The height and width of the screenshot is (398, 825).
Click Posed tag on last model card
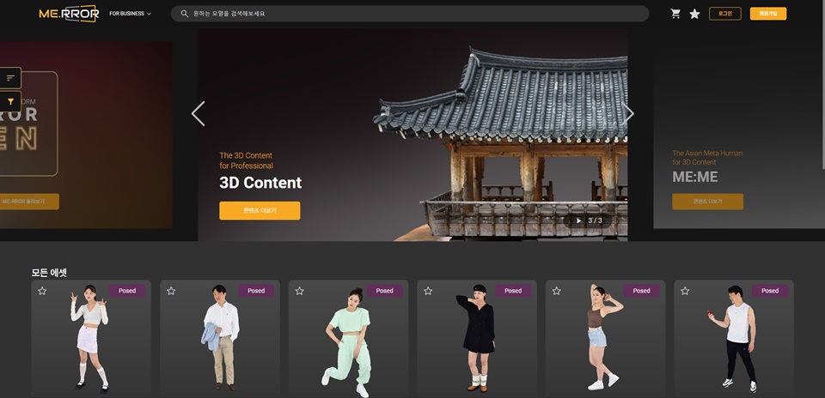[x=769, y=291]
